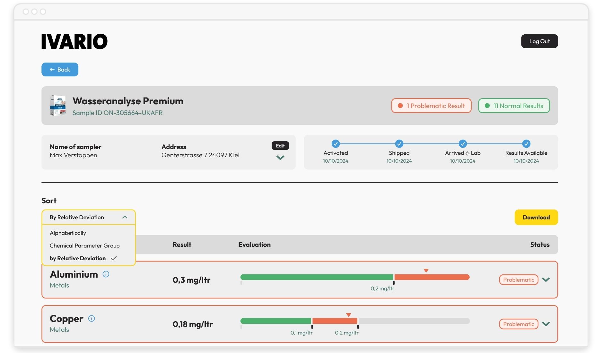Click the IVARIO logo

(x=74, y=41)
